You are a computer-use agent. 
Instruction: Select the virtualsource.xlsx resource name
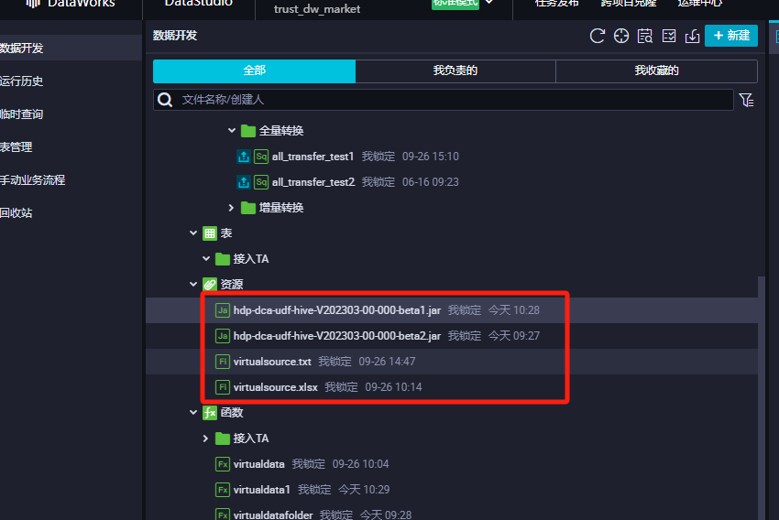(x=275, y=387)
